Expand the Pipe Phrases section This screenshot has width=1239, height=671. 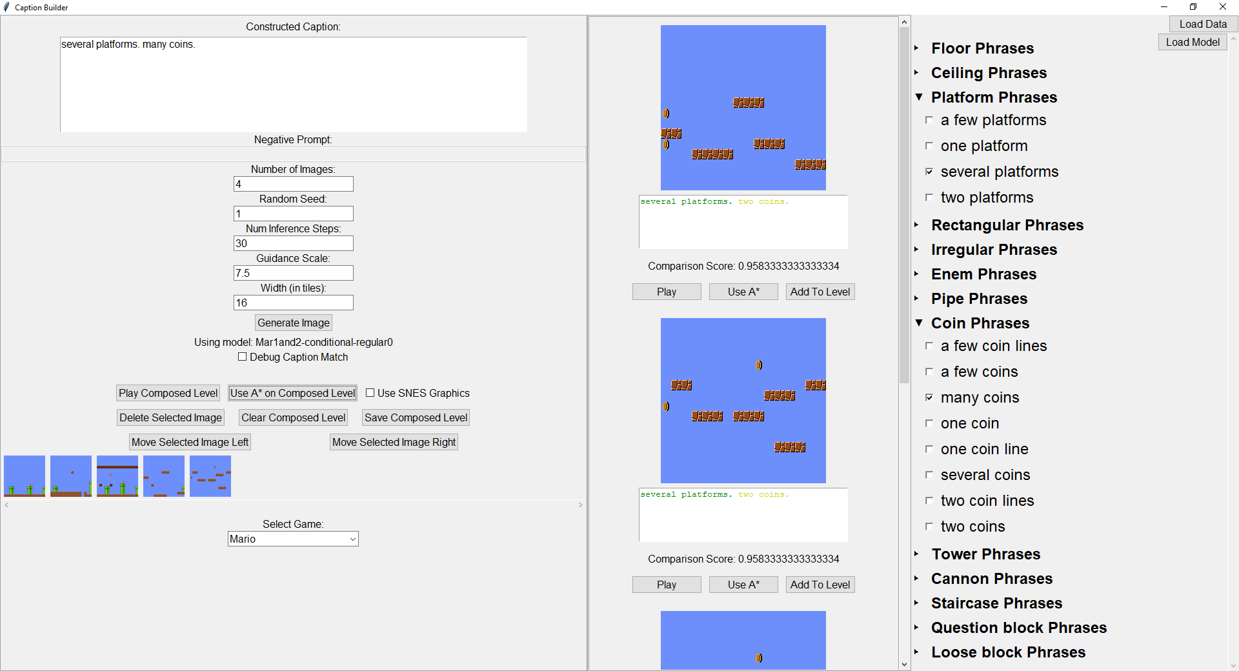[x=916, y=298]
